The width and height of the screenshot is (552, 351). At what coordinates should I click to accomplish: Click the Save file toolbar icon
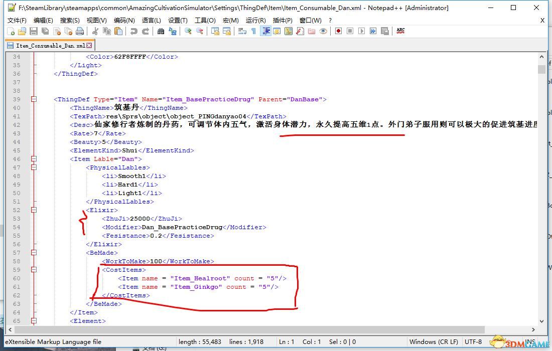click(34, 31)
